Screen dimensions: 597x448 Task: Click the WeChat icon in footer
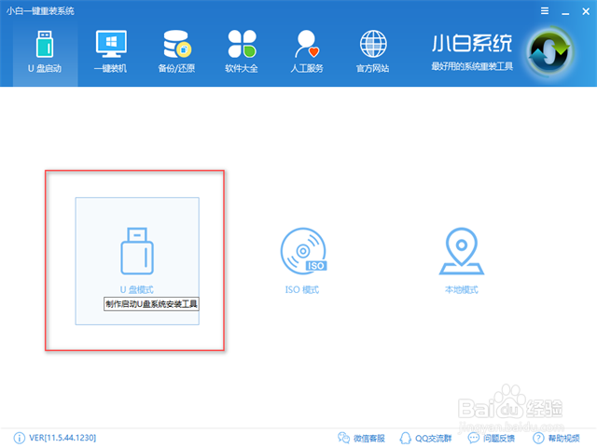[343, 438]
